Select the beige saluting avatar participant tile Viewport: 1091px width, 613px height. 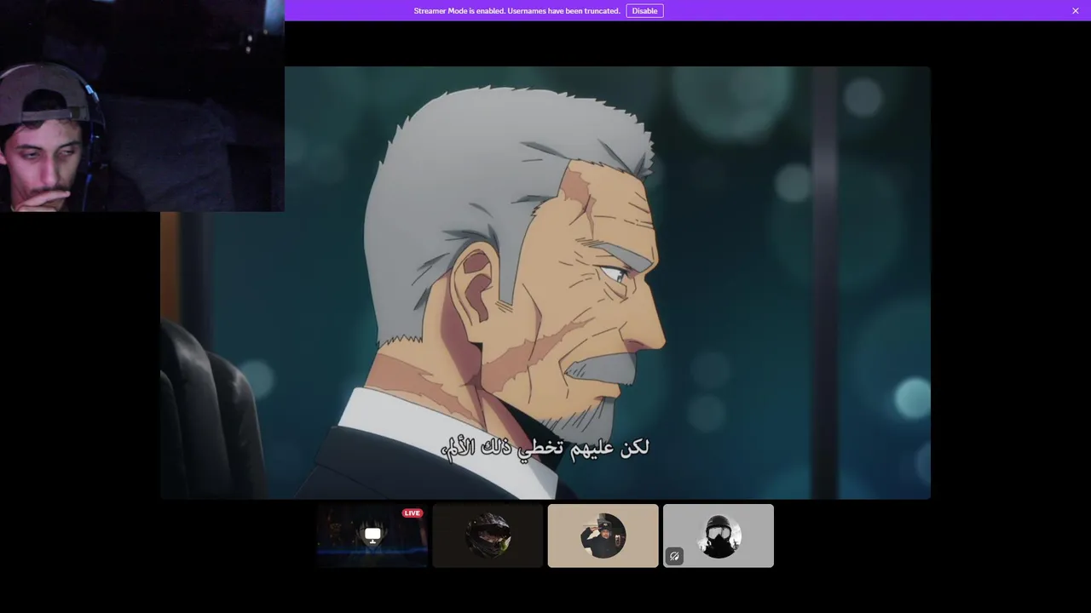603,536
